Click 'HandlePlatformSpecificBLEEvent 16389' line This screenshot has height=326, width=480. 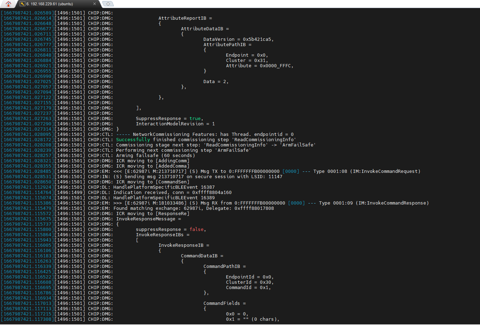pos(164,198)
